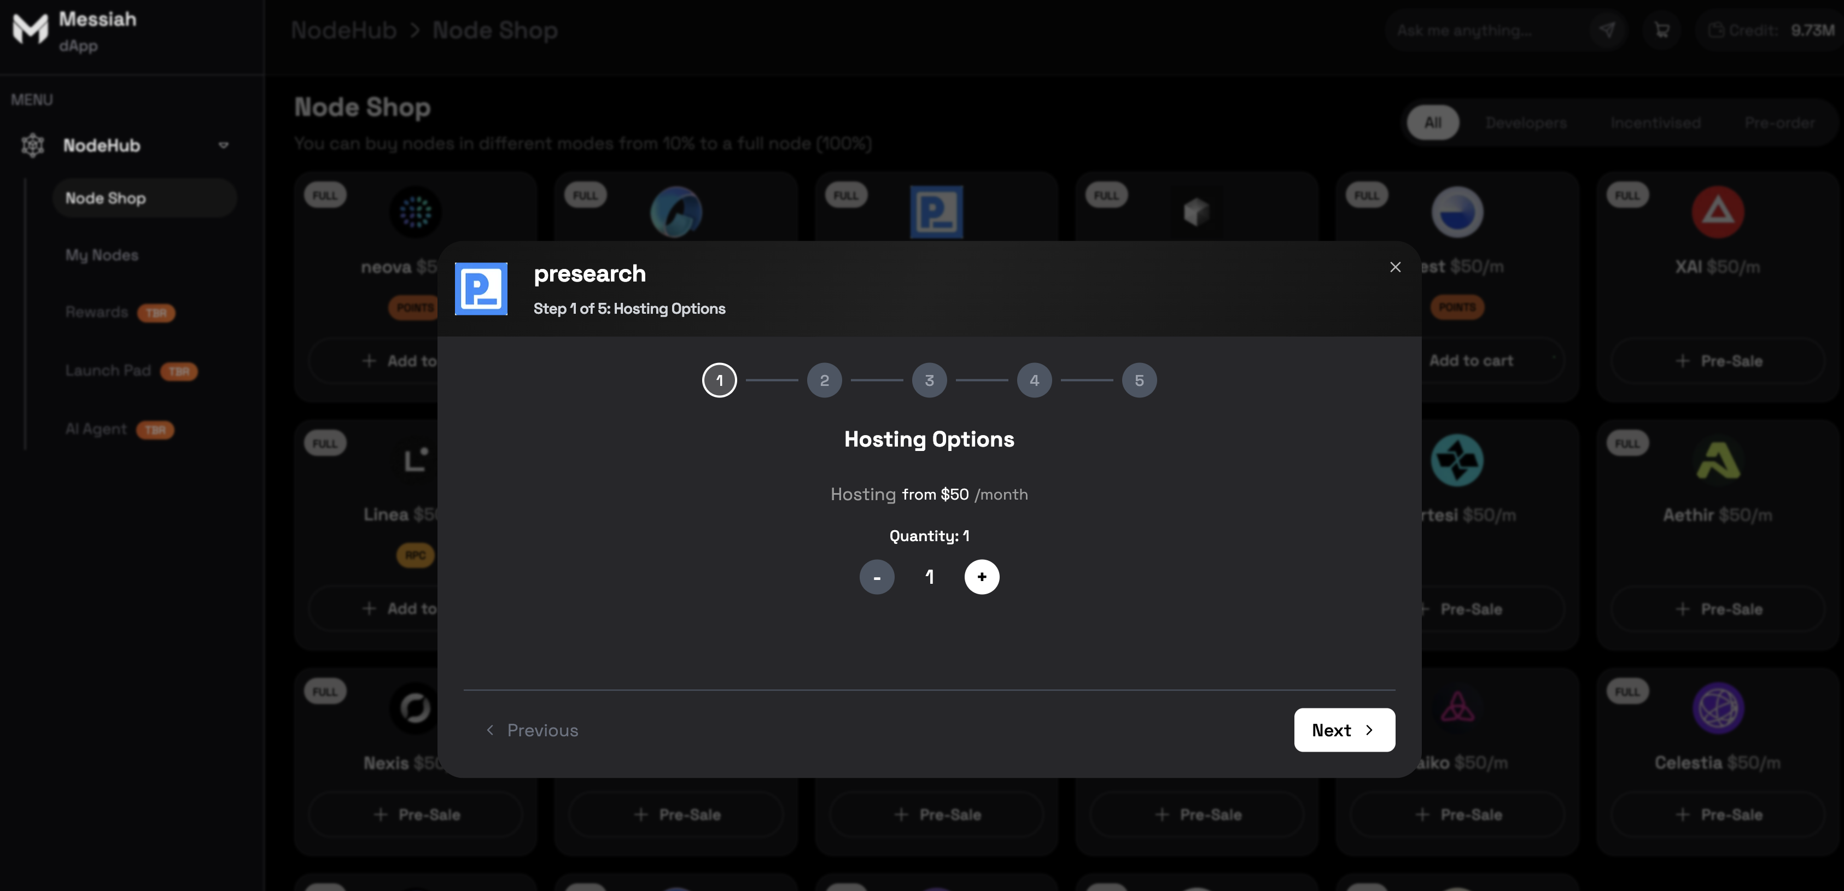Click Pre-Sale on the Nexis card
This screenshot has height=891, width=1844.
click(x=415, y=814)
